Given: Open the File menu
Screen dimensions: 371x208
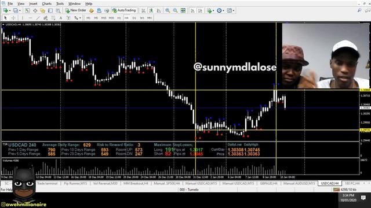Looking at the screenshot, I should [x=10, y=3].
